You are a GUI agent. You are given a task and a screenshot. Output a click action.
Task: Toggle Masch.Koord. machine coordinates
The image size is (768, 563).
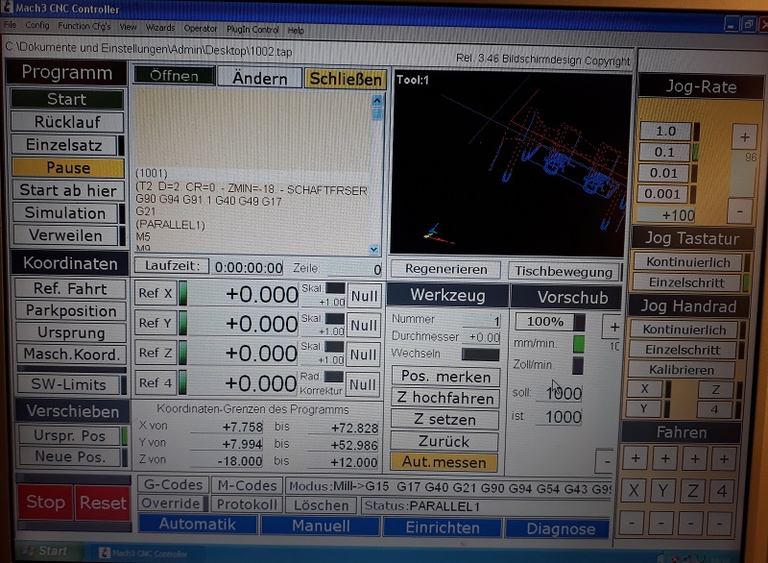[72, 354]
